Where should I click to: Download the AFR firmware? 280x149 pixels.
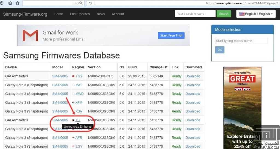[x=193, y=138]
